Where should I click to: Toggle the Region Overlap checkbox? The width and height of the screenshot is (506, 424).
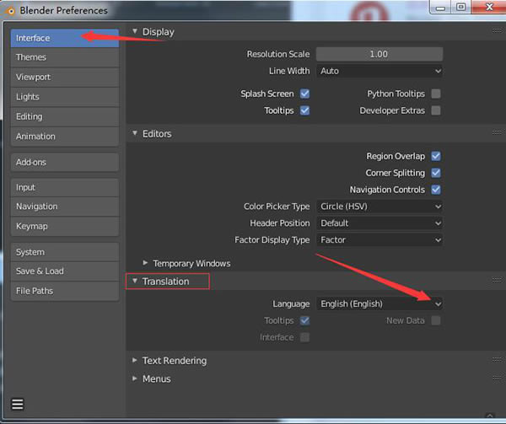tap(436, 156)
